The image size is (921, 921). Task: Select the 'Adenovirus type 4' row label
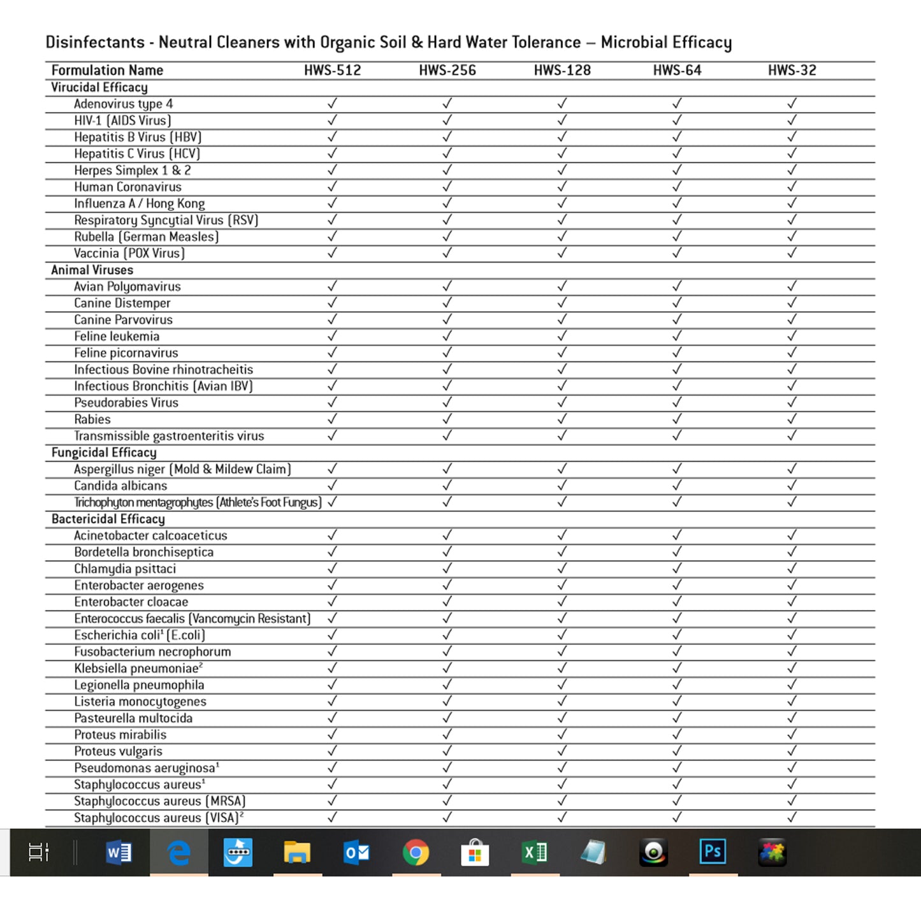click(x=124, y=104)
